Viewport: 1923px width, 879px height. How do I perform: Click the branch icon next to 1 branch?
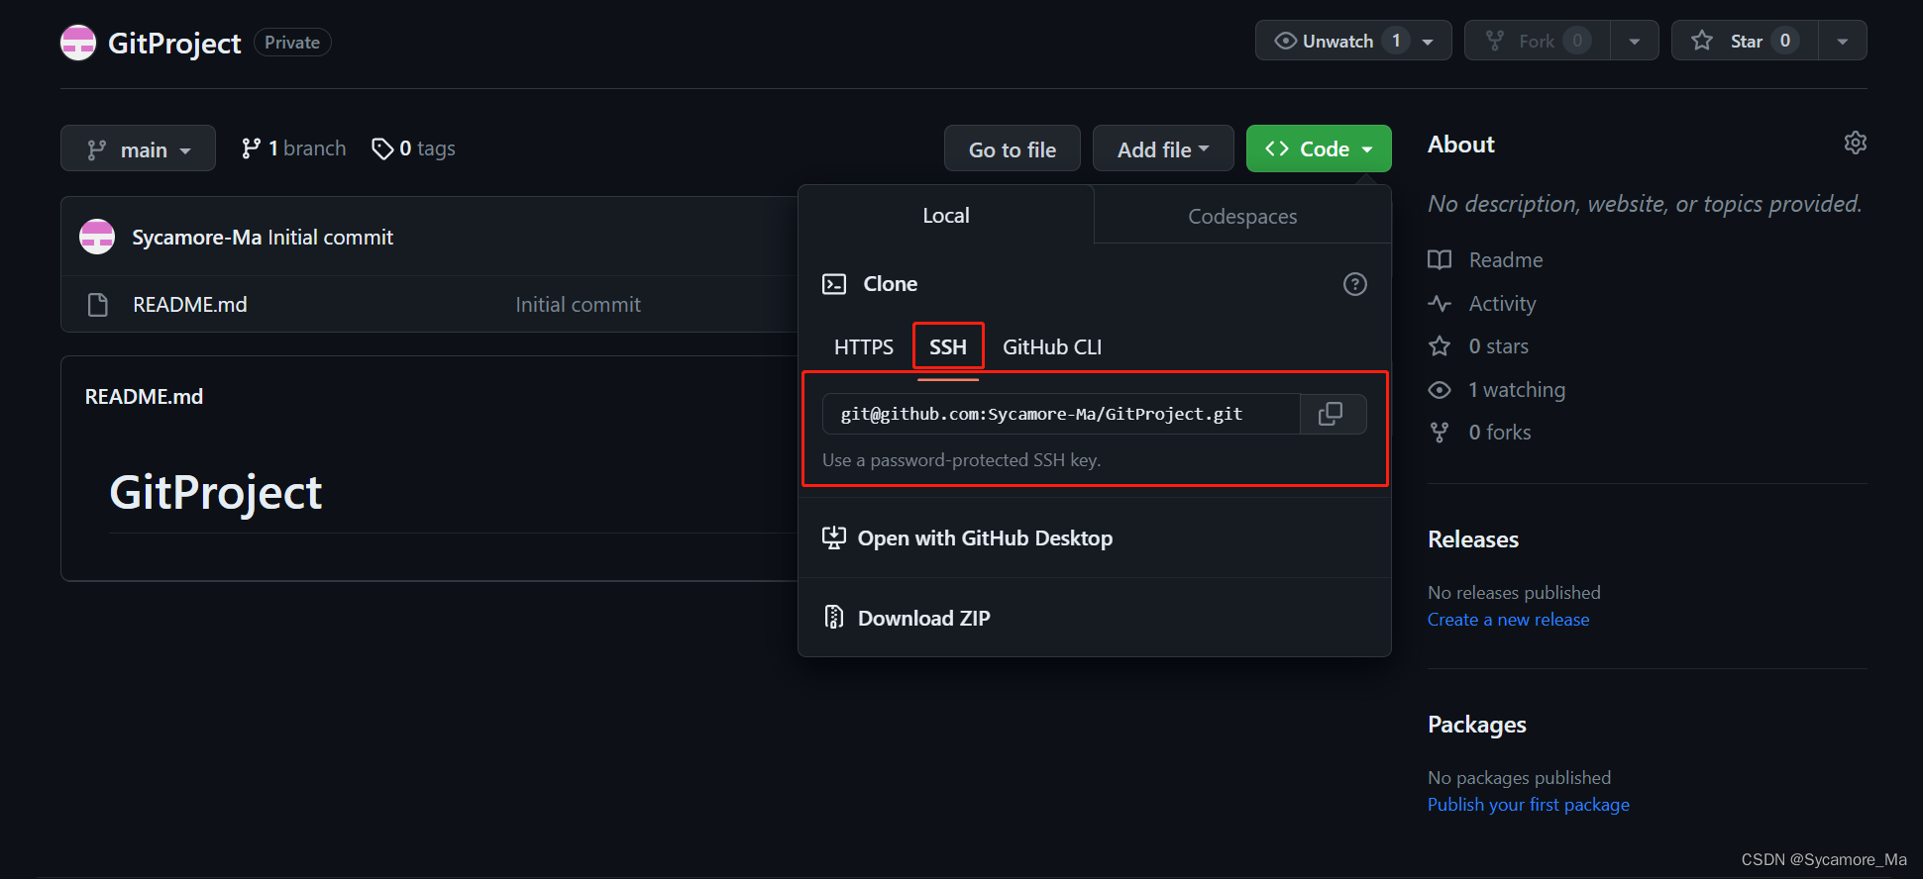click(251, 148)
